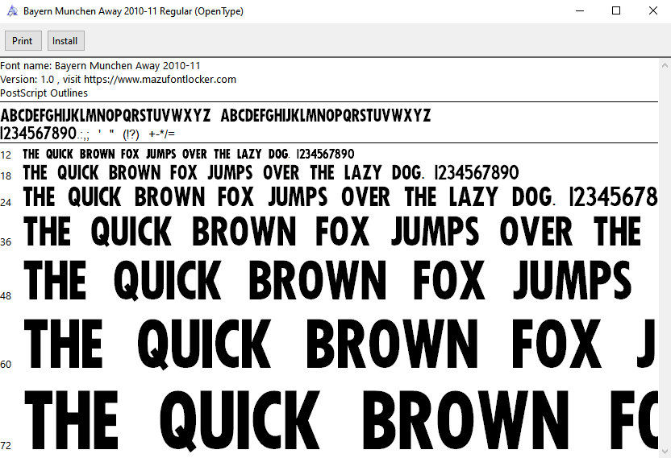This screenshot has height=458, width=671.
Task: Close the font viewer window
Action: coord(653,10)
